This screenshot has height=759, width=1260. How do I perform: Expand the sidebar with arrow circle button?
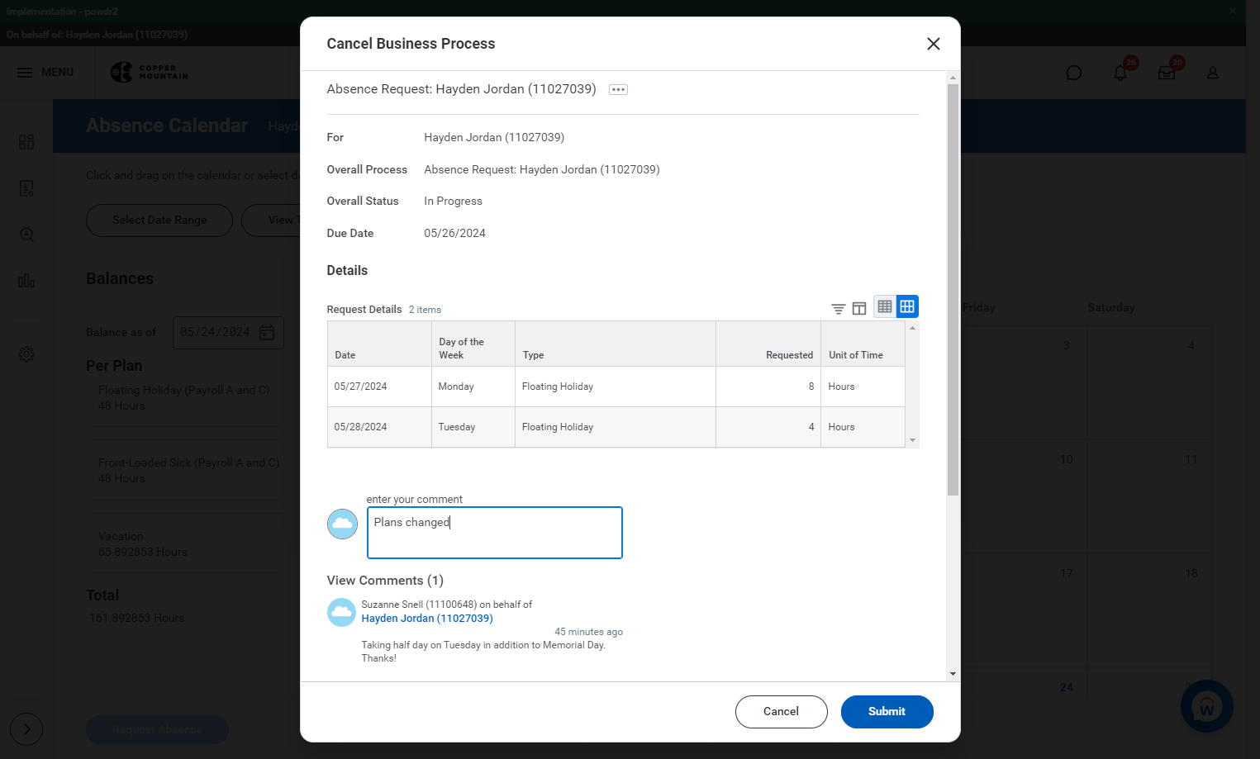pyautogui.click(x=26, y=729)
